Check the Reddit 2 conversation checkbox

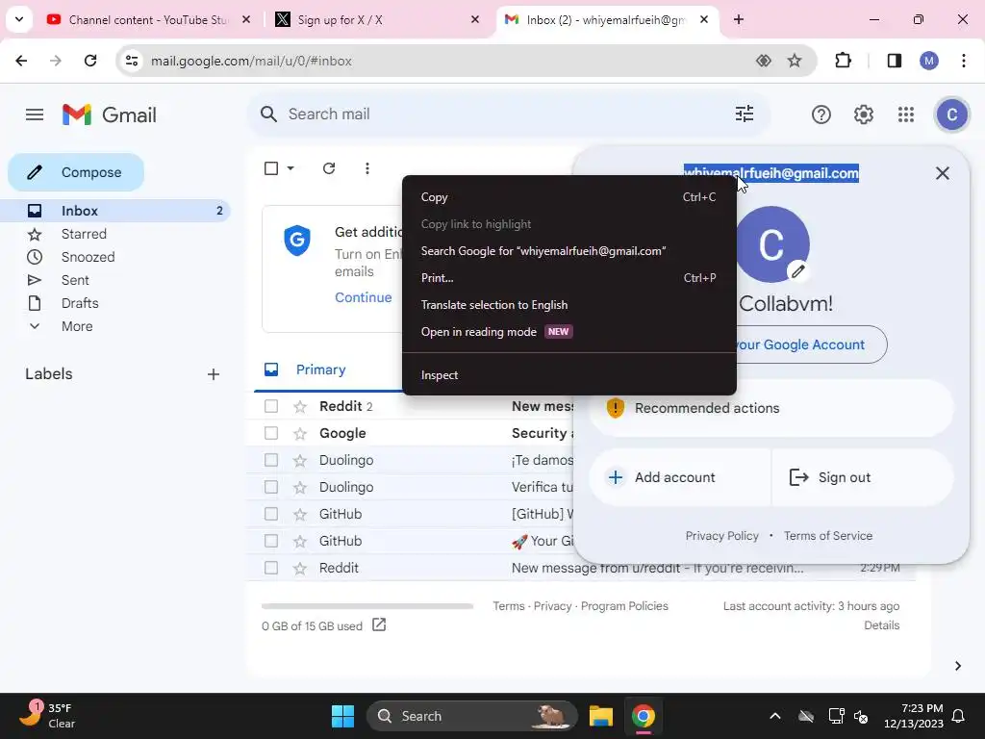271,407
